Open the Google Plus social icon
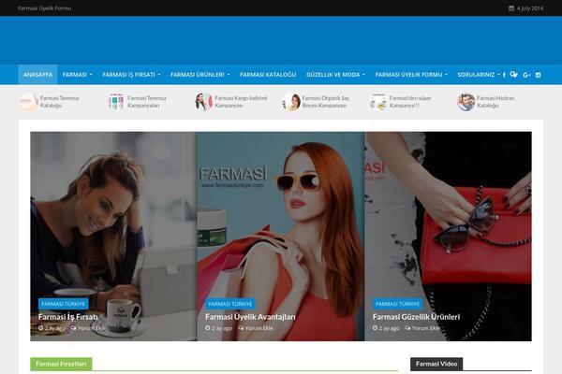This screenshot has width=562, height=374. coord(526,75)
